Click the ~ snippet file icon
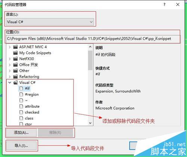Viewport: 187px width, 157px height. point(21,100)
